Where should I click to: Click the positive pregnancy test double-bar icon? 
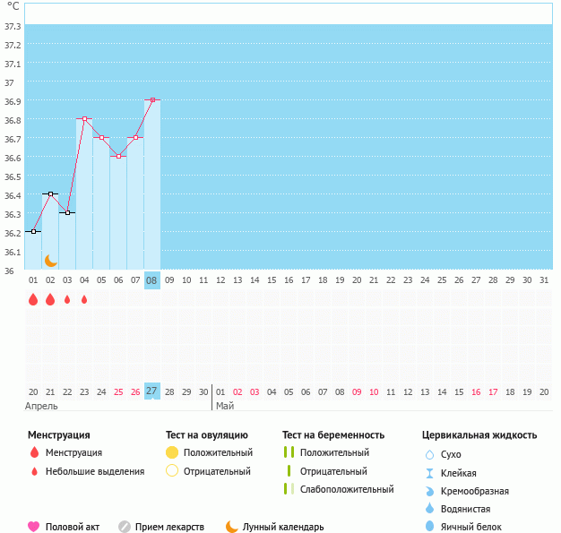point(289,453)
